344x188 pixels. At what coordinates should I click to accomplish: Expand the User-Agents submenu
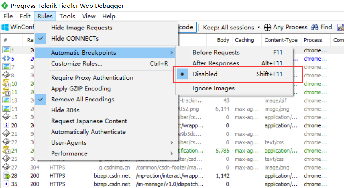point(106,143)
